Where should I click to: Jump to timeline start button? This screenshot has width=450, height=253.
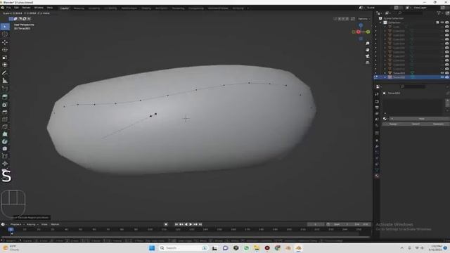(176, 224)
